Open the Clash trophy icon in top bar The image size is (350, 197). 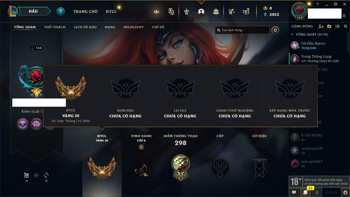point(186,11)
